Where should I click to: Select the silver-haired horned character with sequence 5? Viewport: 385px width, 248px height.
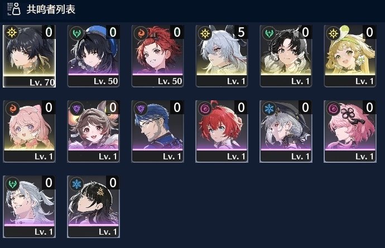(222, 56)
